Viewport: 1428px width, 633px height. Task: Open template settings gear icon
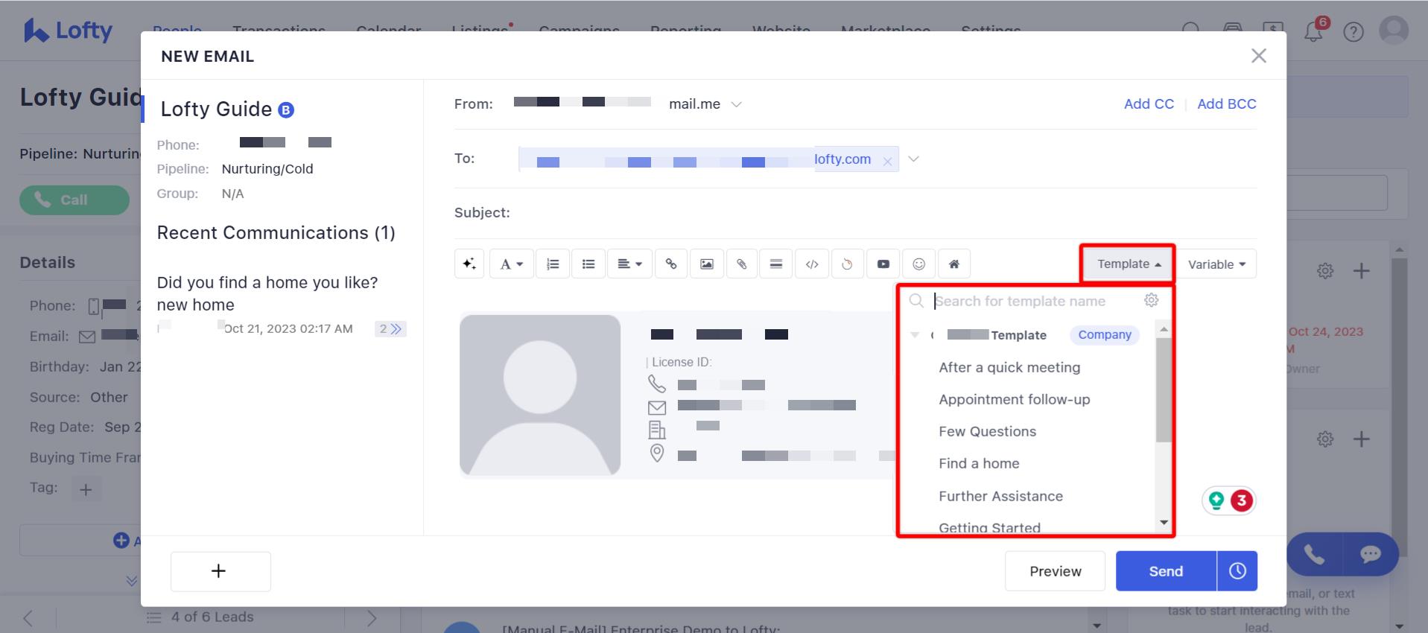coord(1152,299)
